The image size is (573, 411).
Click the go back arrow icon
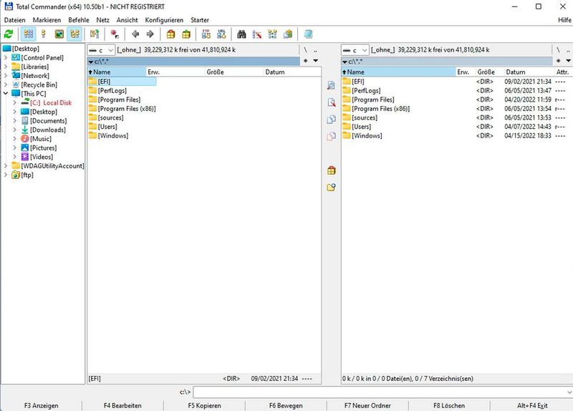point(135,34)
